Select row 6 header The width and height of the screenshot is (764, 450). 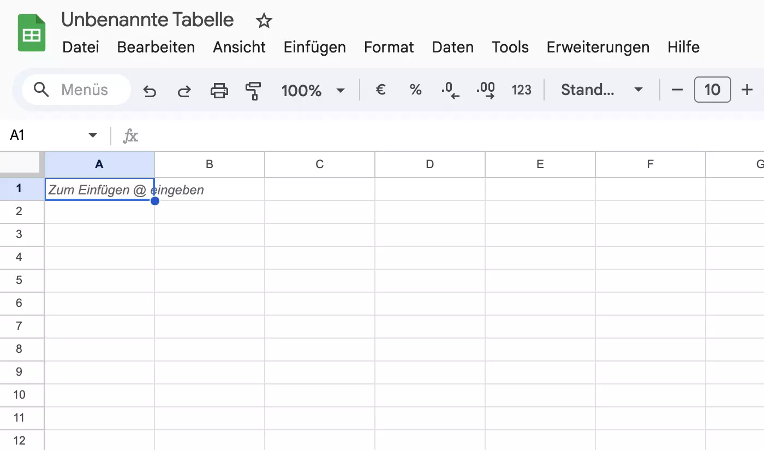pos(22,303)
